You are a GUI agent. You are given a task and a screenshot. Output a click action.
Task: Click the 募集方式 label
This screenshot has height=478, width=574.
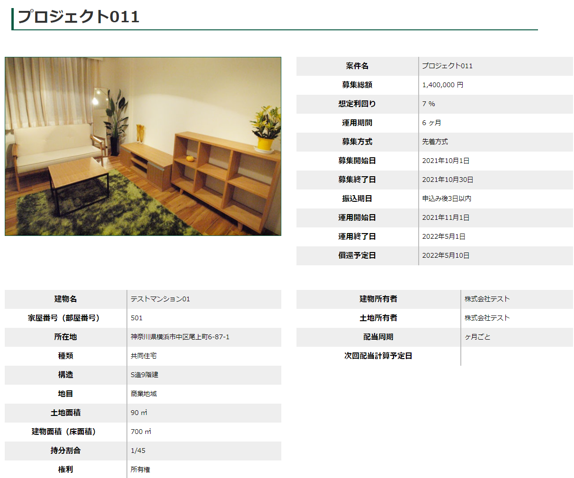357,142
